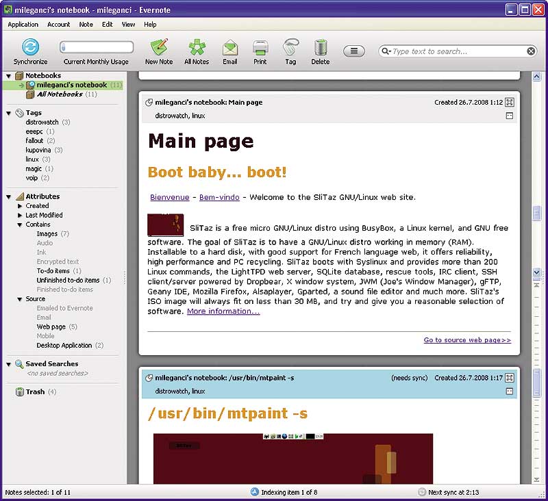Click the scroll down arrow of notes list
Screen dimensions: 548x501
[x=537, y=272]
